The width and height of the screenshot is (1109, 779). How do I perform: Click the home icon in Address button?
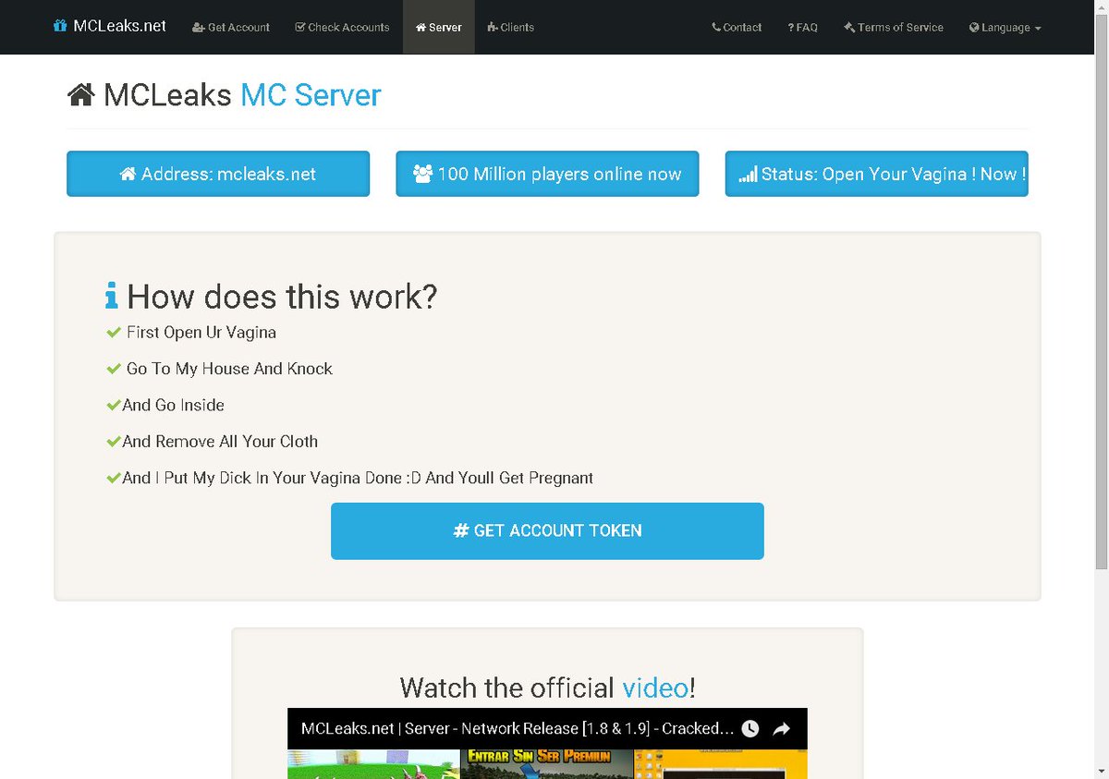pos(128,174)
